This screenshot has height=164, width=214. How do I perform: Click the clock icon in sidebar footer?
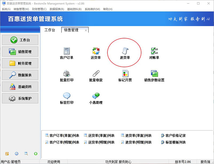coord(17,154)
